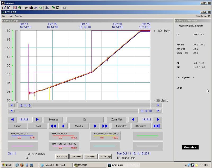Click right arrow of upper time slider

tap(158, 105)
